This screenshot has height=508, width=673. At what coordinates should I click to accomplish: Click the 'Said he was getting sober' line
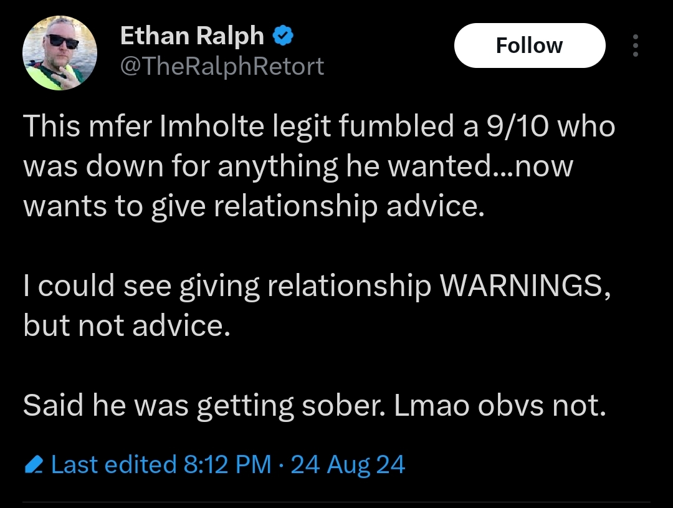click(x=205, y=405)
